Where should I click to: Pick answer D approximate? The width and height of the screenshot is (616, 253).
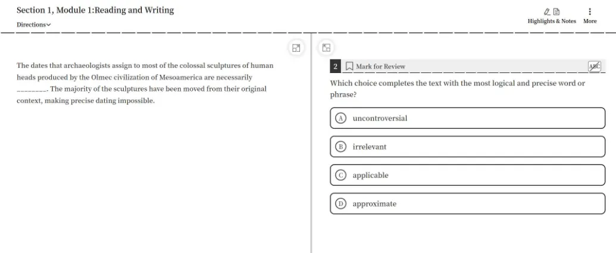tap(467, 204)
